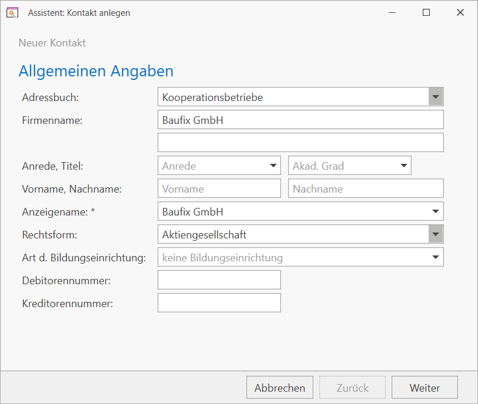Open the Rechtsform dropdown arrow
Screen dimensions: 478x404
pos(435,234)
